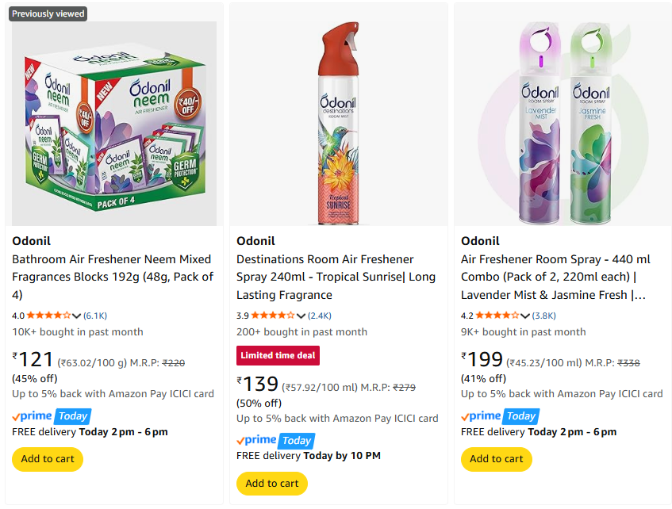Add Neem Blocks pack to cart
672x509 pixels.
[48, 459]
